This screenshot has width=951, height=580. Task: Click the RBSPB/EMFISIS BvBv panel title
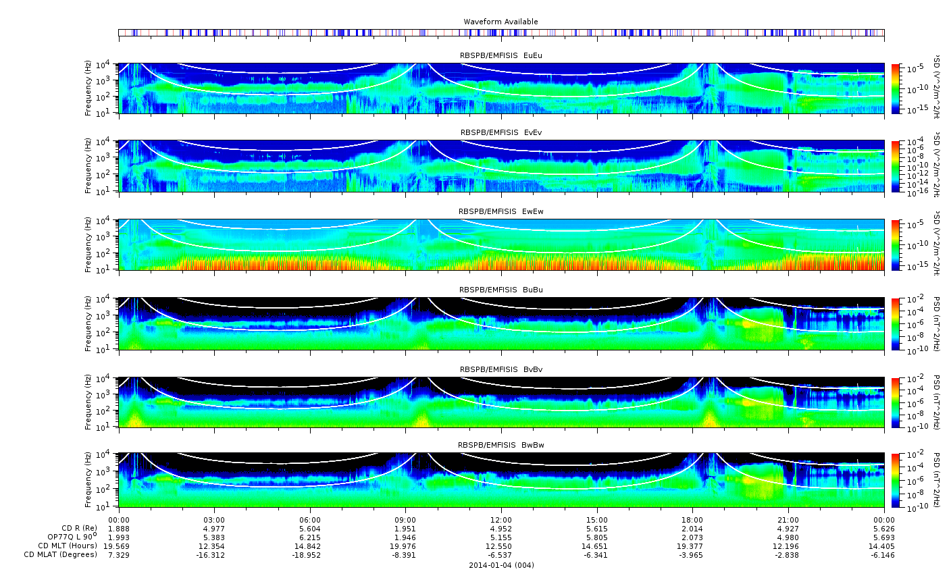[500, 369]
